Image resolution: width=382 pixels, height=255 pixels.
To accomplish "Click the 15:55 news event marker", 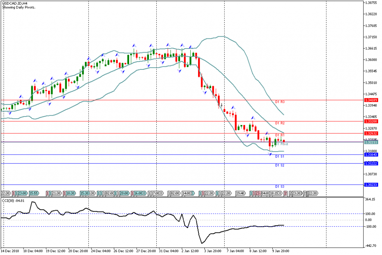I will 34,193.
